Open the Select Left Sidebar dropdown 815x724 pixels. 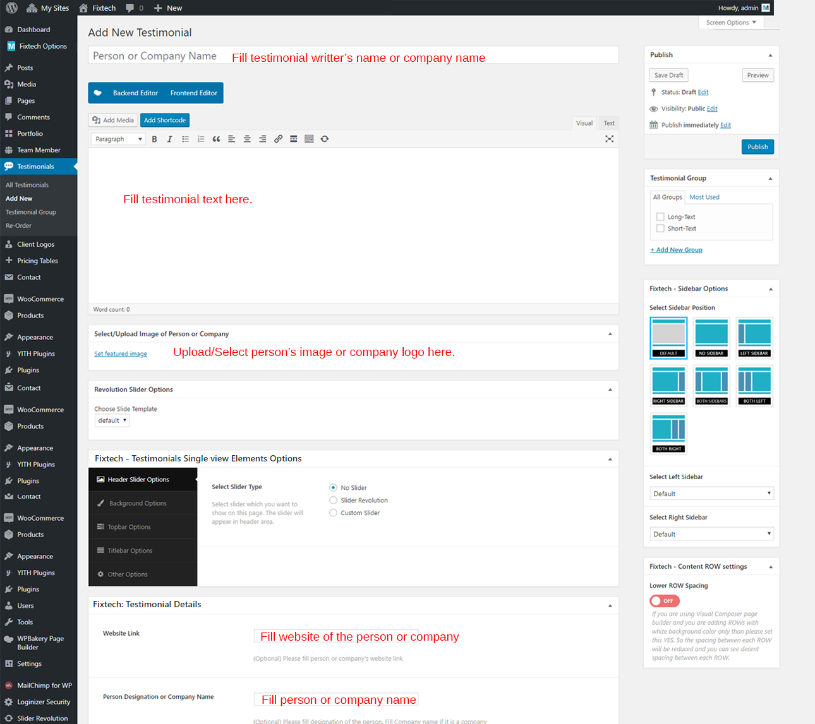tap(711, 494)
